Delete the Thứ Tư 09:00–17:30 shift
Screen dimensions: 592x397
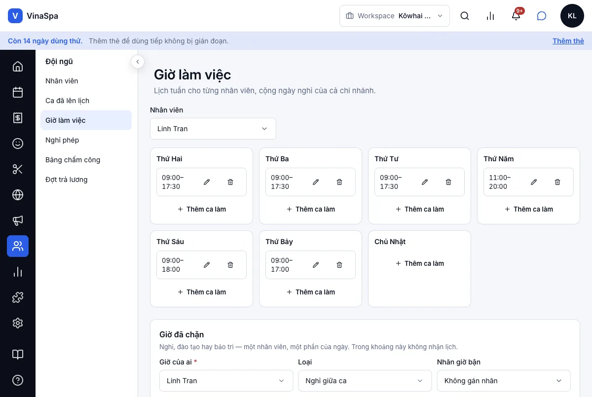[x=448, y=182]
